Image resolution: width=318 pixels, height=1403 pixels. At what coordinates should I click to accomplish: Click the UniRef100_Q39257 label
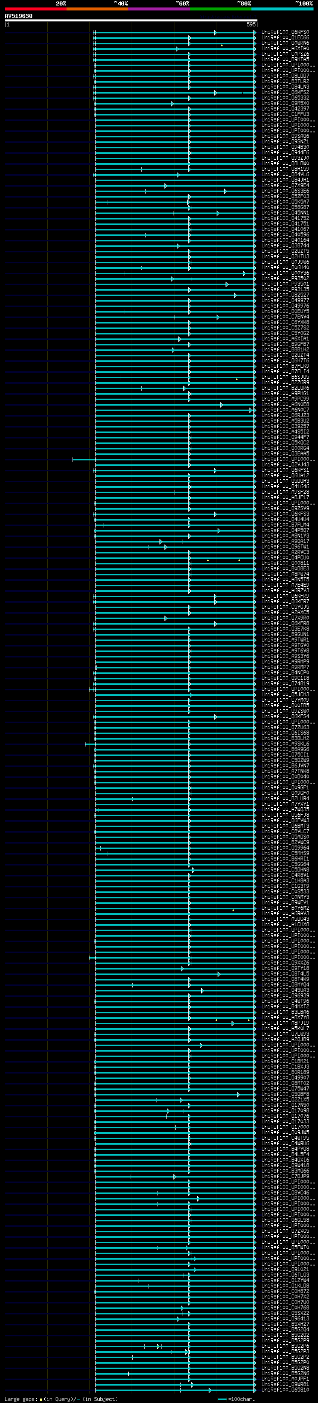[285, 426]
